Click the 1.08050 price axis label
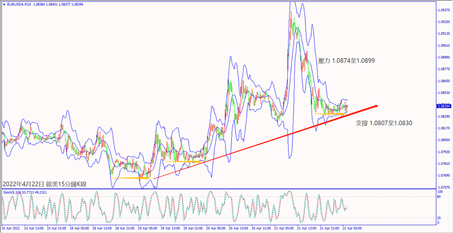Image resolution: width=453 pixels, height=233 pixels. (443, 140)
